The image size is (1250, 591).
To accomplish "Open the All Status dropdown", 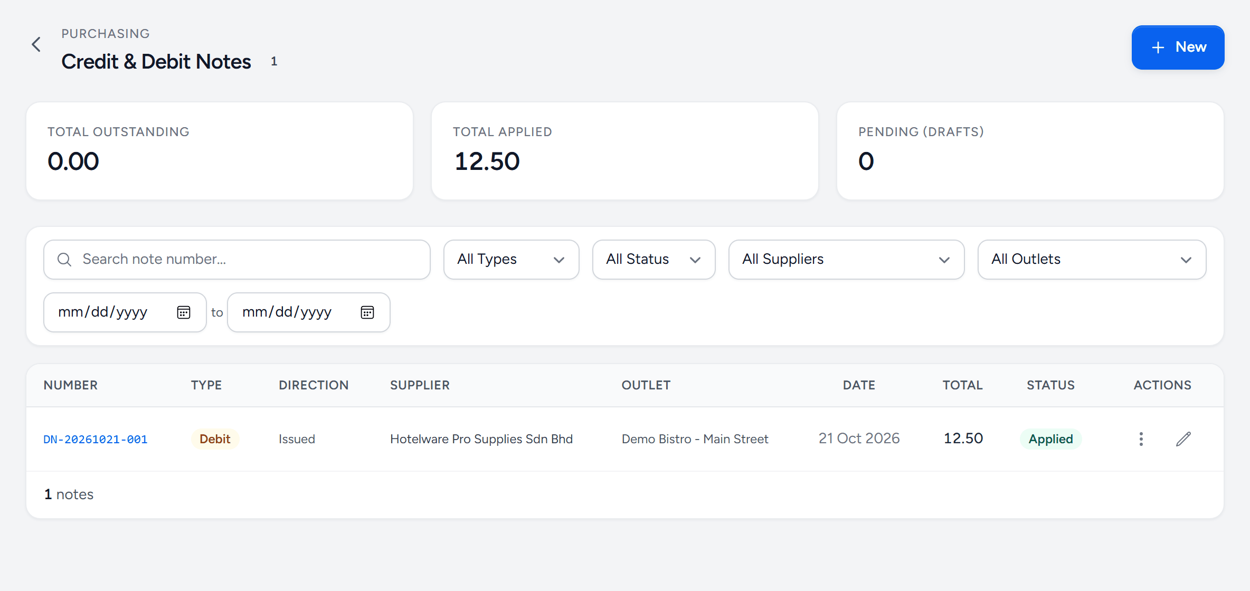I will point(654,259).
